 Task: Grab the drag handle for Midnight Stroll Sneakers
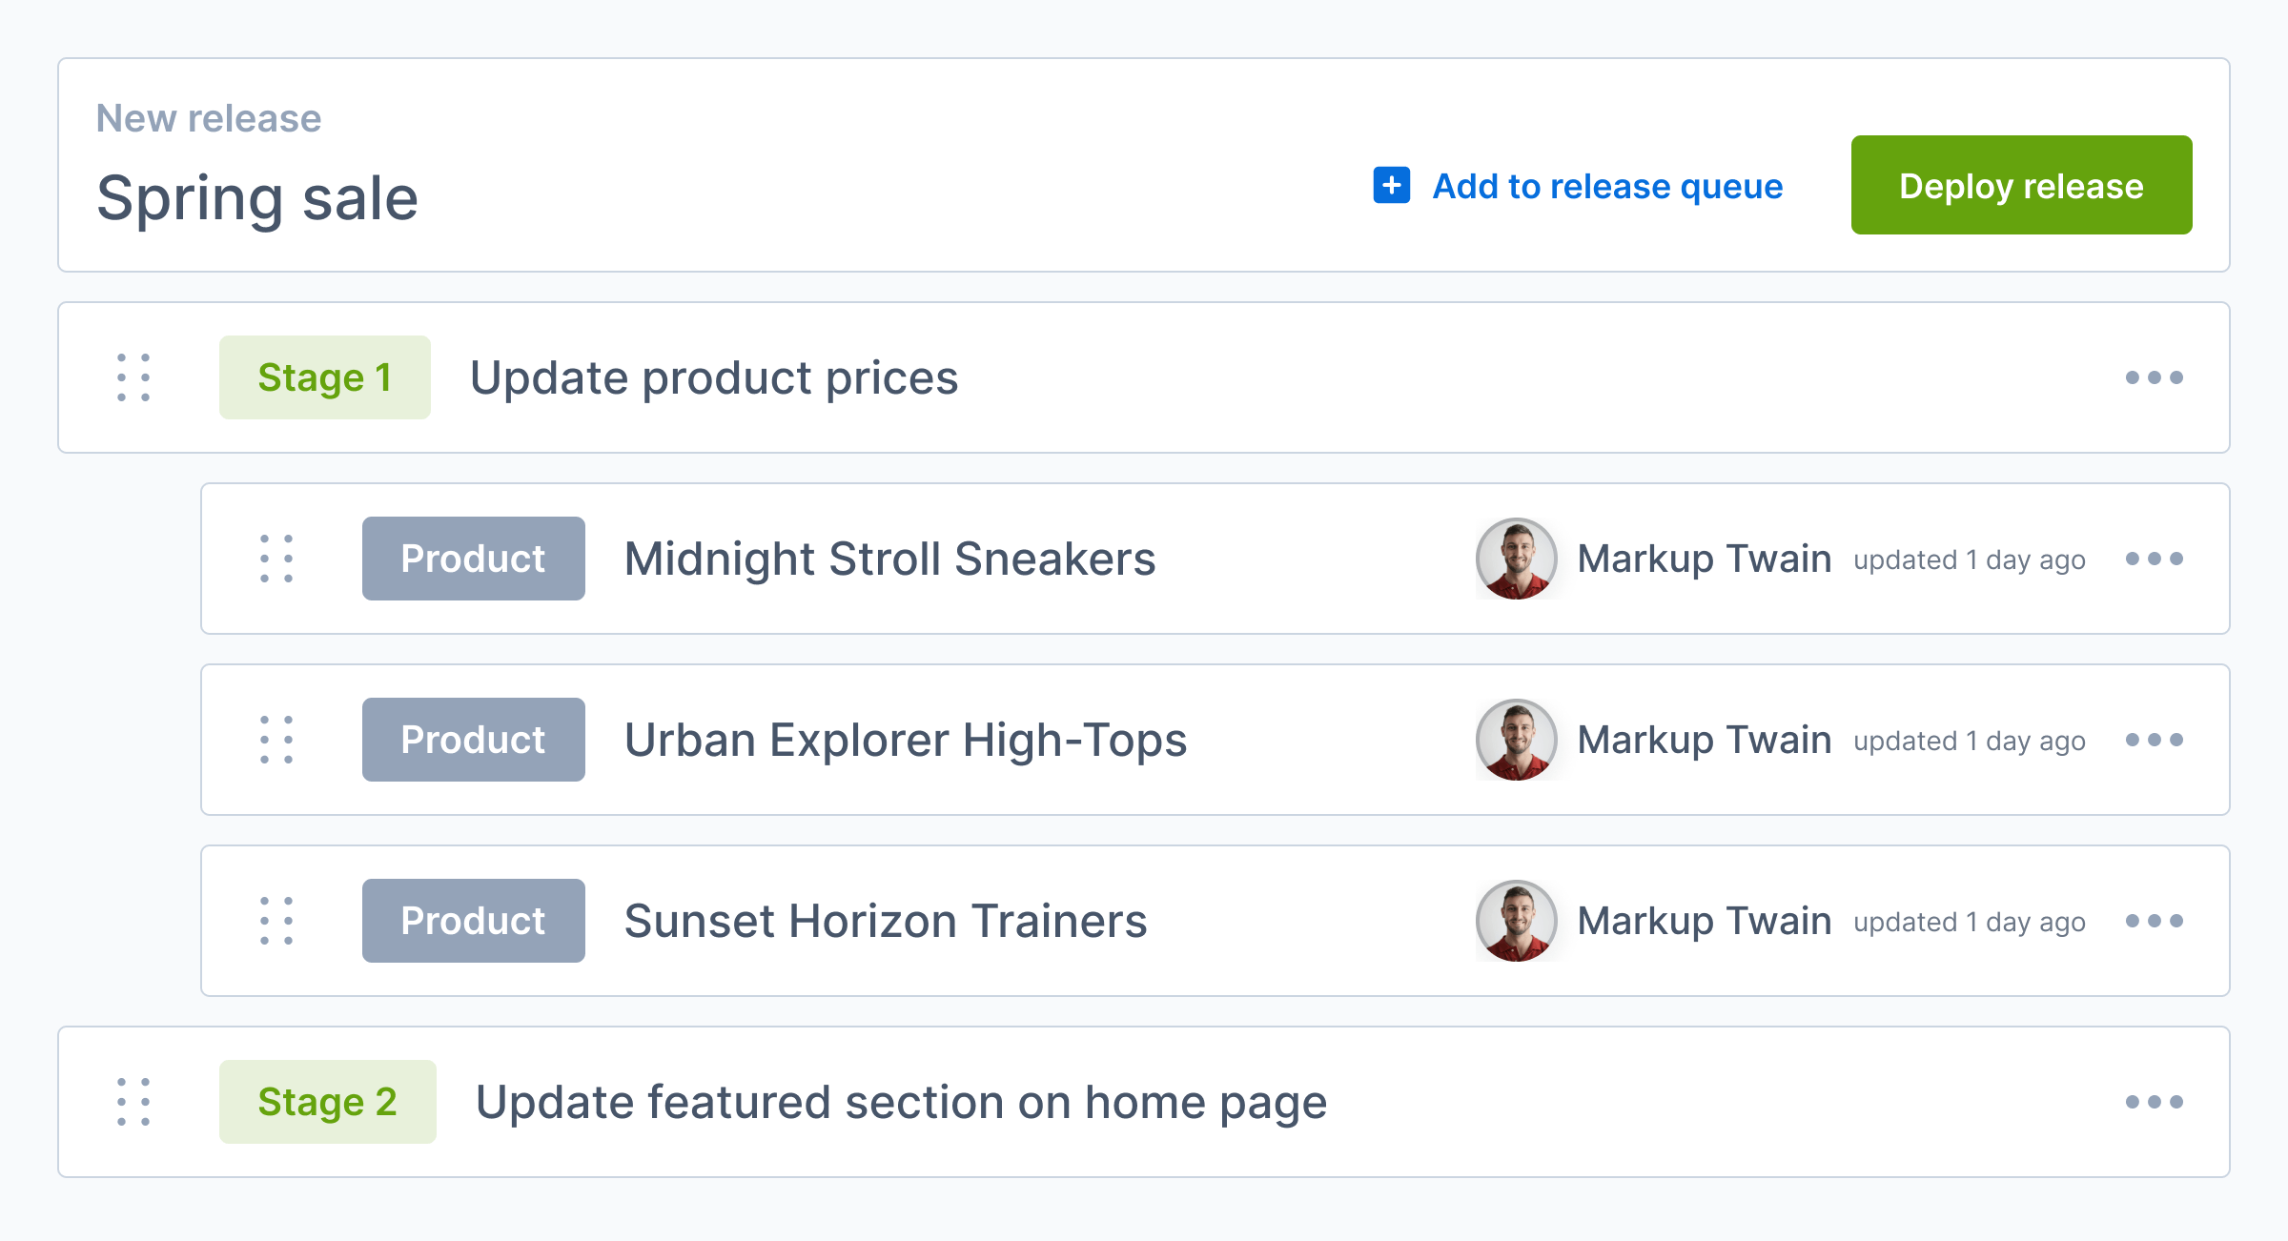click(276, 559)
